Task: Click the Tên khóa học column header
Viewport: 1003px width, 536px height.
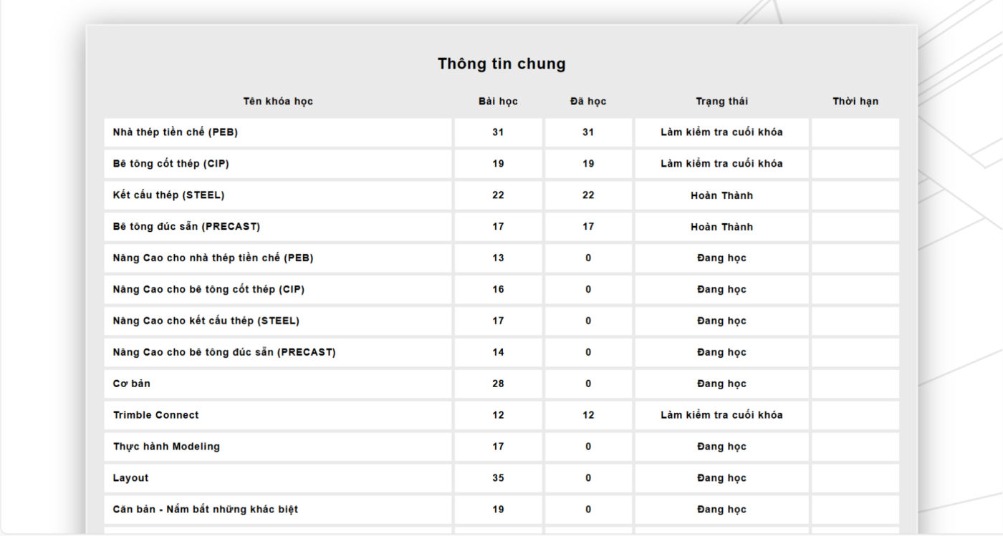Action: tap(278, 102)
